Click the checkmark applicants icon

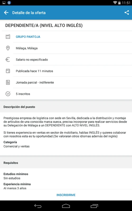[x=8, y=94]
